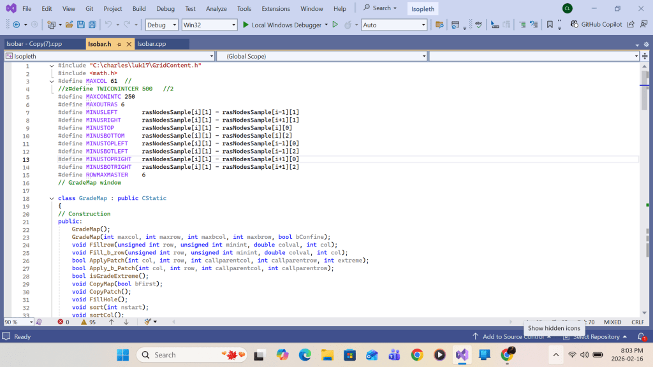Open the GitHub Copilot button

596,25
